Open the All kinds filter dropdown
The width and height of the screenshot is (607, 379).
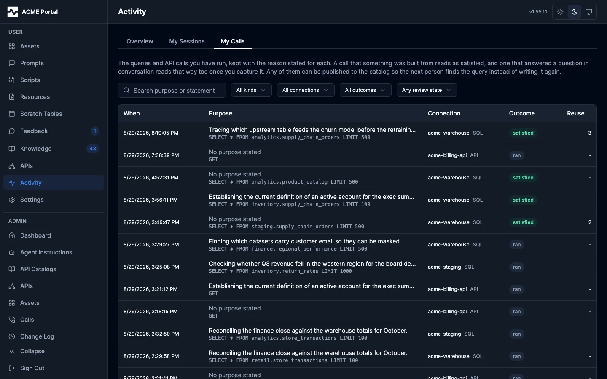click(251, 90)
